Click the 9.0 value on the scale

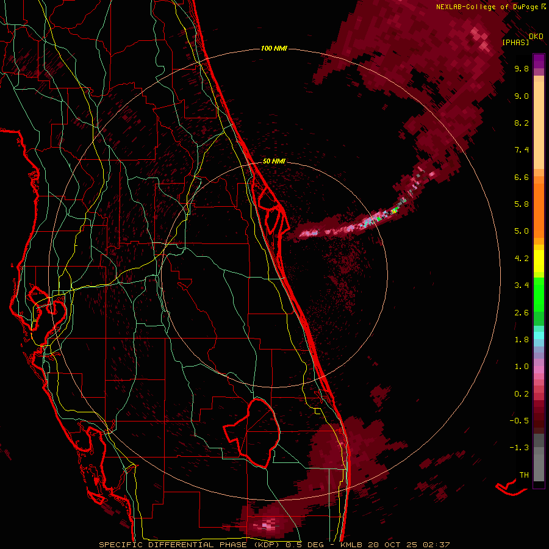click(x=522, y=96)
